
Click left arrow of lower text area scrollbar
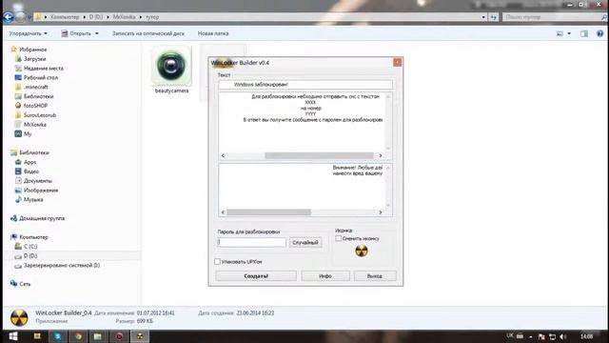coord(223,212)
